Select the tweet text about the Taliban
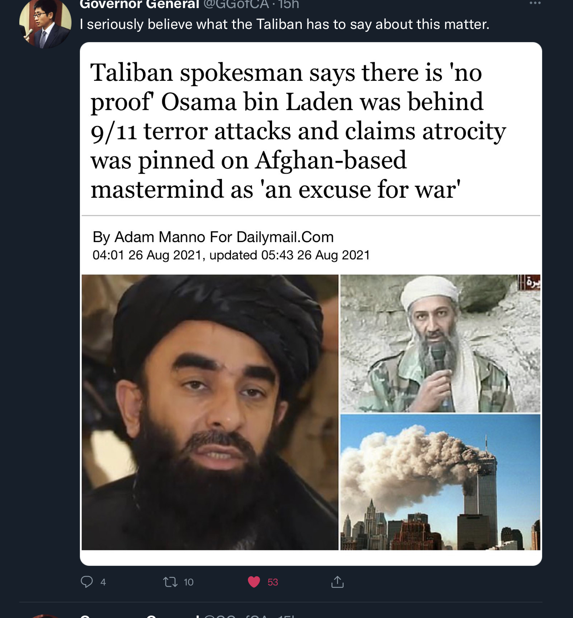Viewport: 573px width, 618px height. pos(284,25)
